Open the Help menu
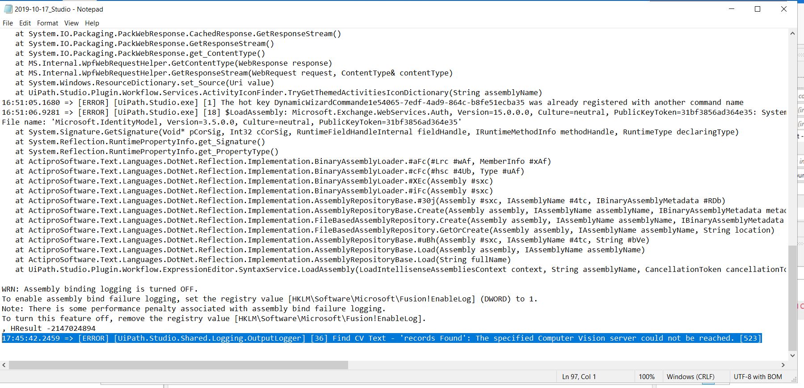This screenshot has height=388, width=804. coord(92,23)
